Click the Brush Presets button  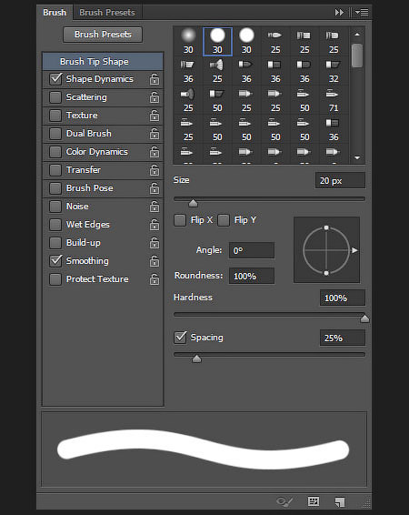(103, 35)
